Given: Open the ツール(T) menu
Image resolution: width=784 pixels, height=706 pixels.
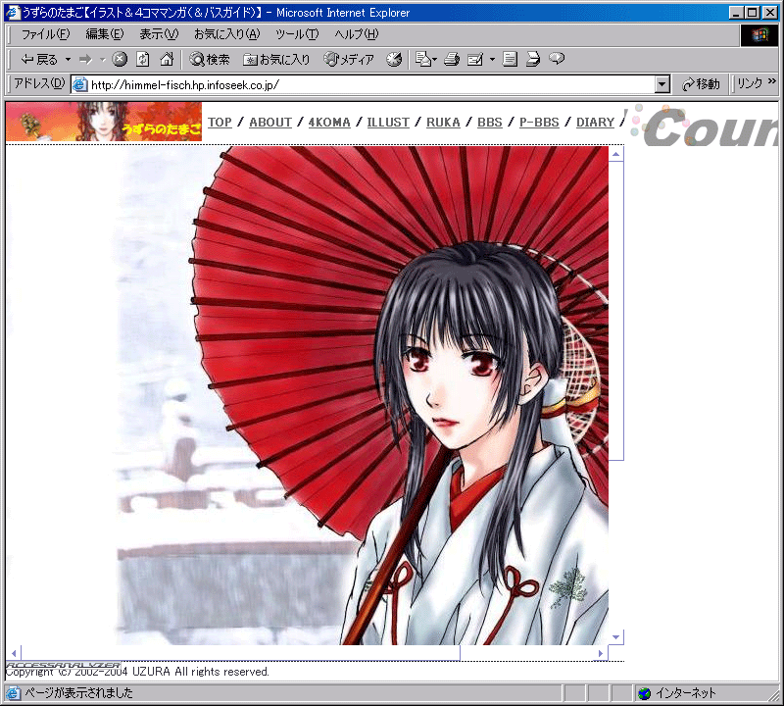Looking at the screenshot, I should point(297,34).
